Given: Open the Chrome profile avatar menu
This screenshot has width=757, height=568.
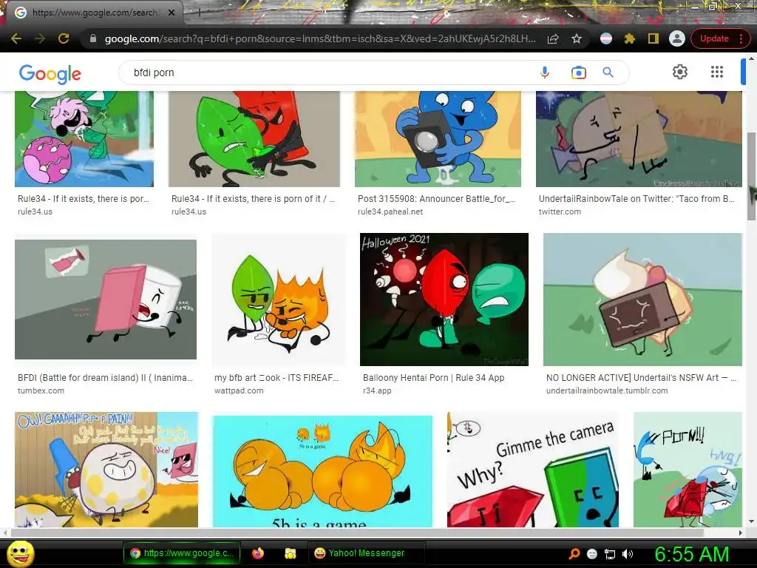Looking at the screenshot, I should tap(677, 38).
